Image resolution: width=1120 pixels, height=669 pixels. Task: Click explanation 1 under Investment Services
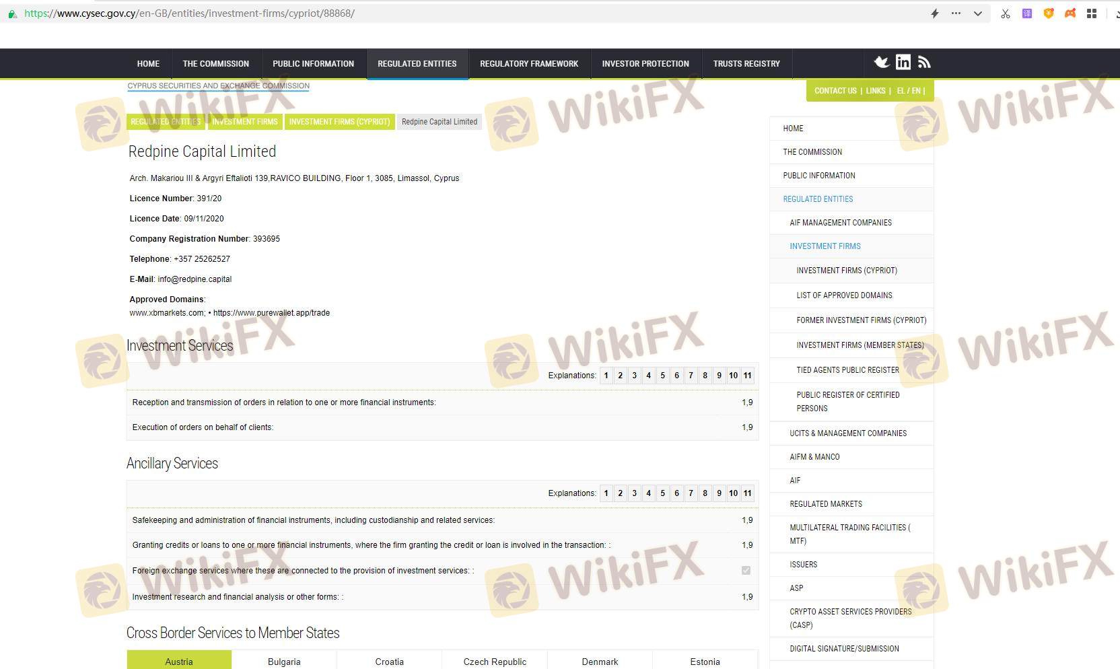[x=606, y=376]
